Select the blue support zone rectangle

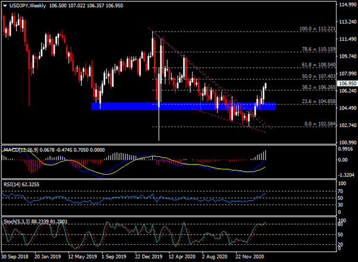(x=178, y=106)
